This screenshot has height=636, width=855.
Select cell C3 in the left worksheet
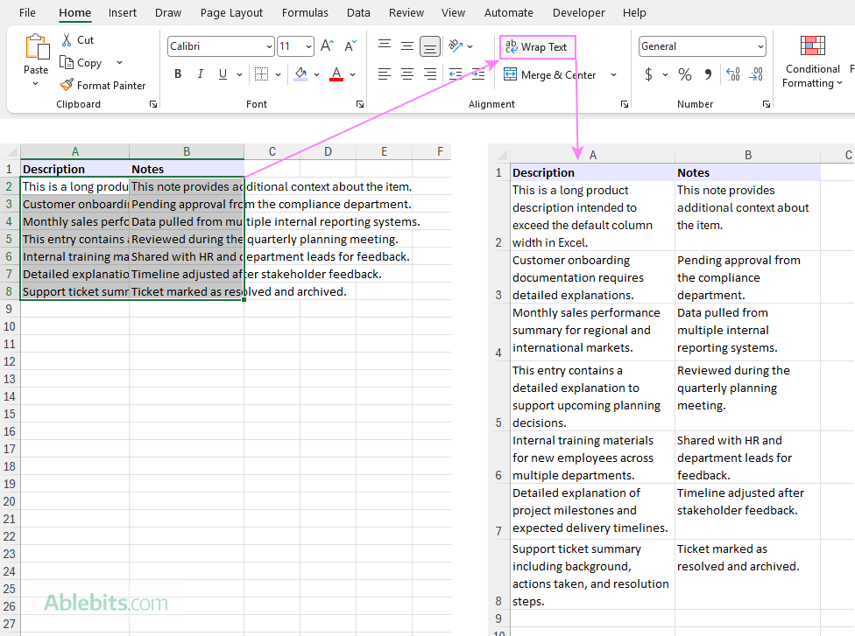272,204
